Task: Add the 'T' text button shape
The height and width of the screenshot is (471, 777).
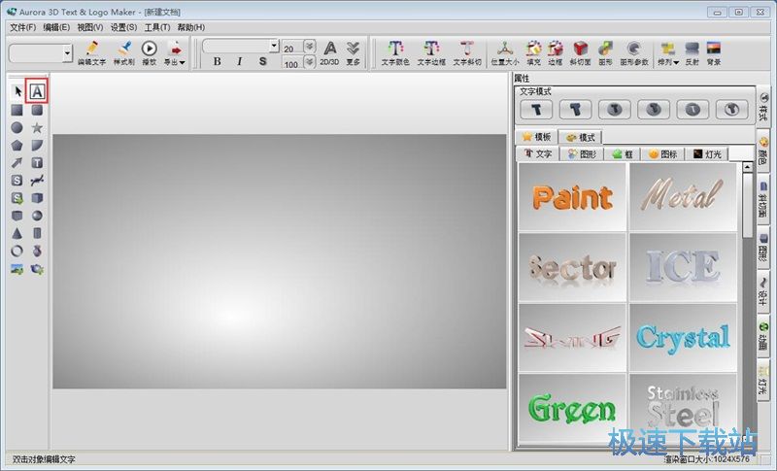Action: [37, 163]
